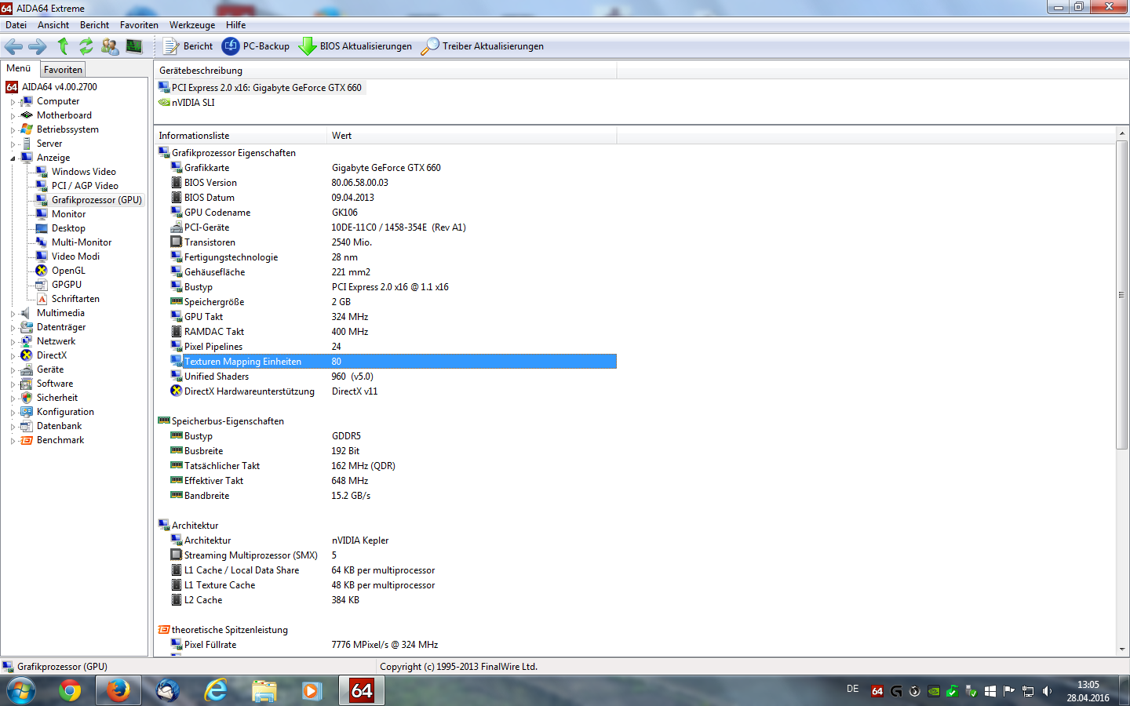Click the scroll up arrow of the info list
1130x706 pixels.
pyautogui.click(x=1122, y=135)
